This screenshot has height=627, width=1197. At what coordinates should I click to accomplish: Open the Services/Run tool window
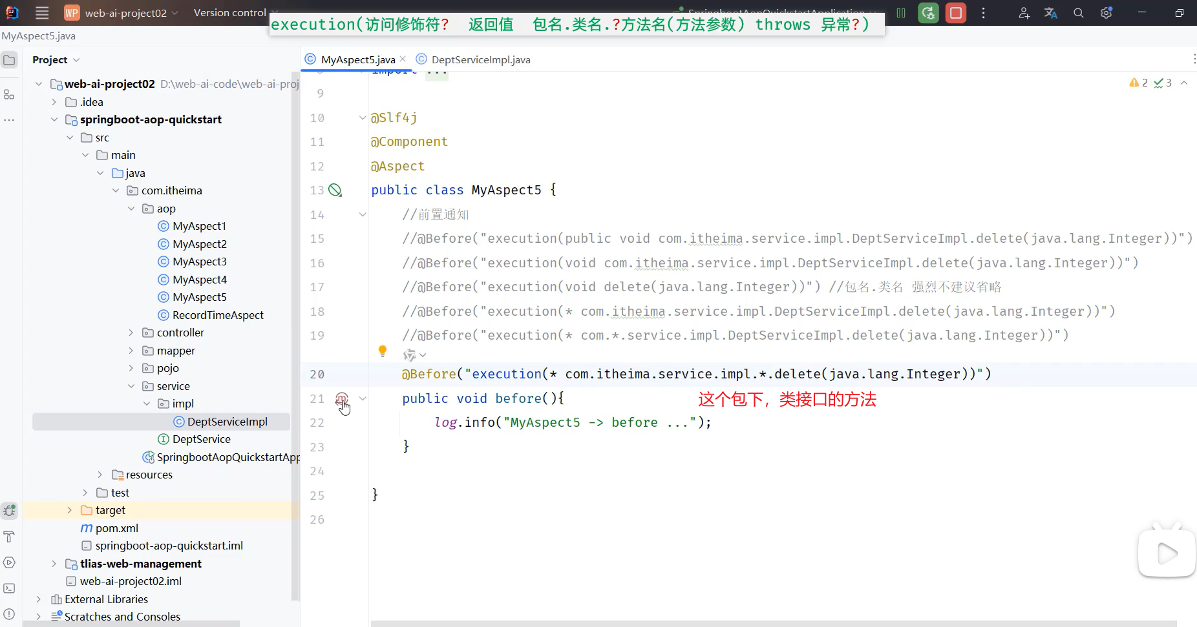9,562
